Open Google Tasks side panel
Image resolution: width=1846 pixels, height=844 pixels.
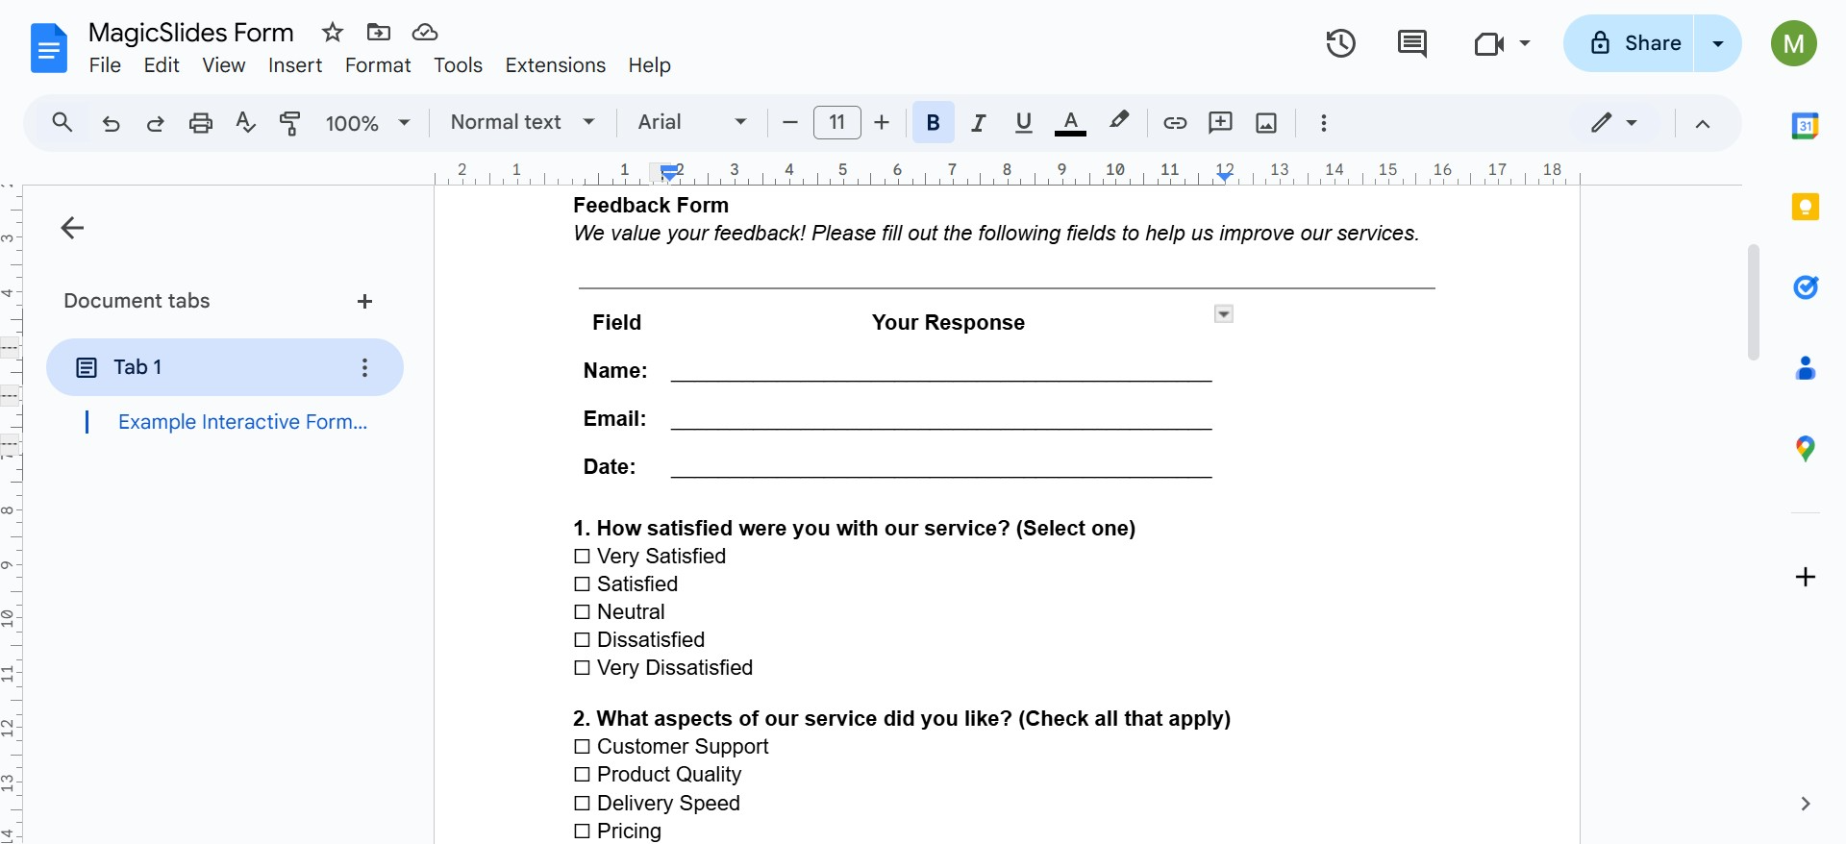[x=1806, y=287]
